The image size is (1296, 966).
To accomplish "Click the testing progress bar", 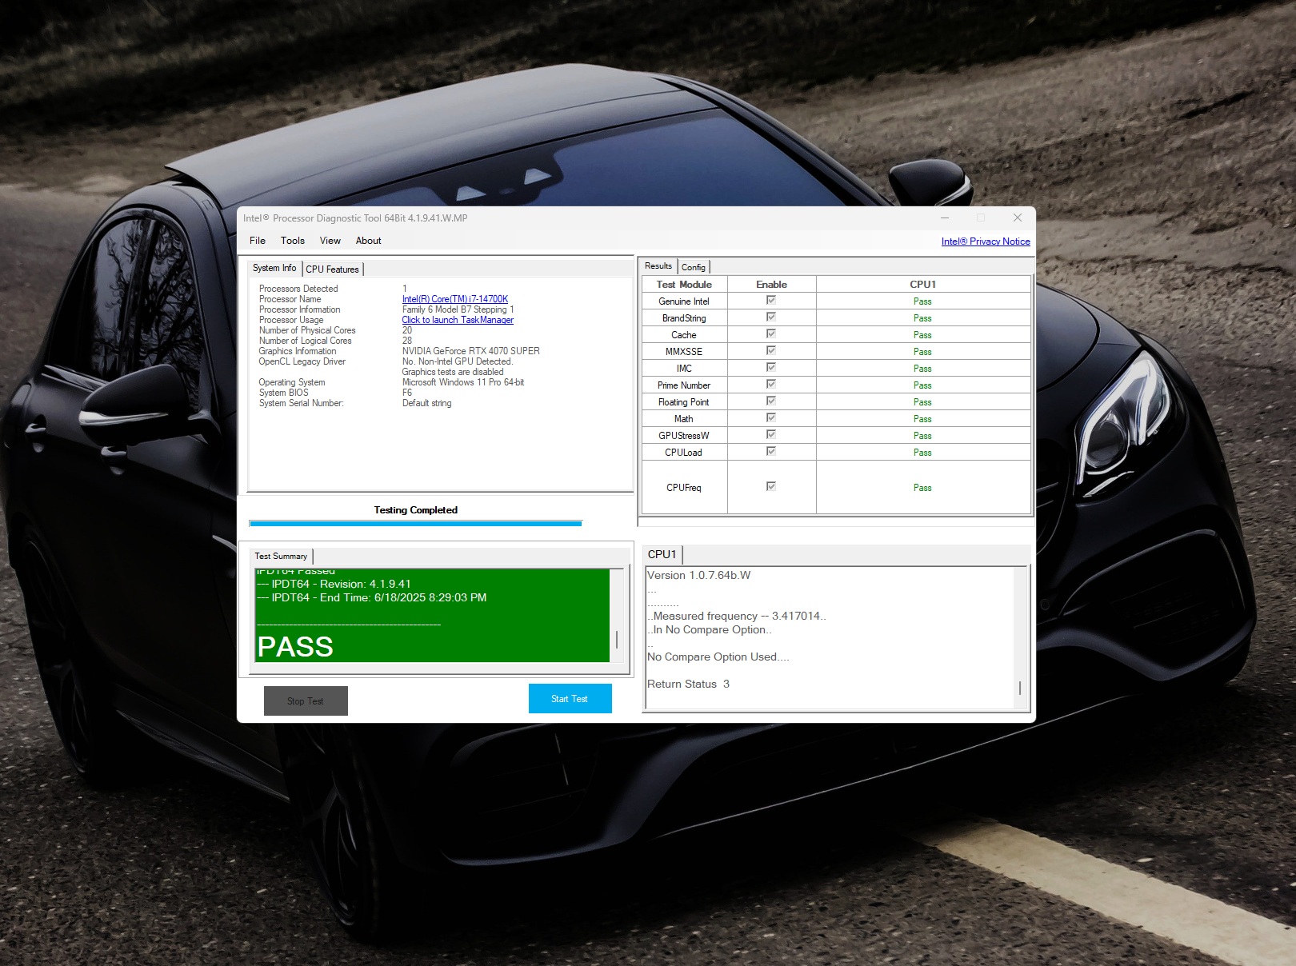I will click(x=415, y=524).
